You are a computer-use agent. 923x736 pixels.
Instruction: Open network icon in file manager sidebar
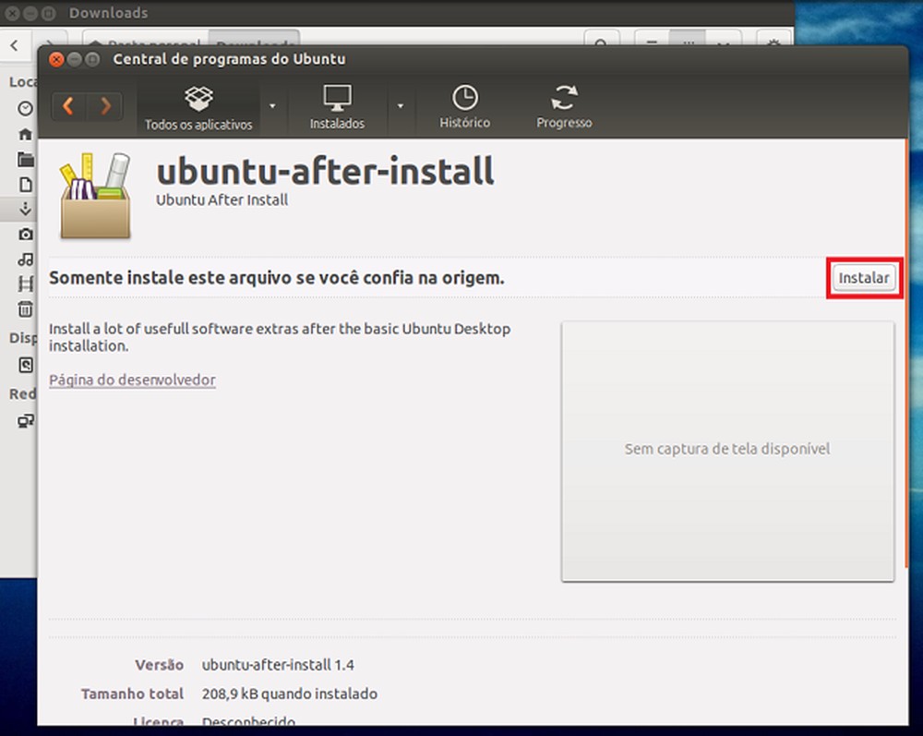tap(25, 421)
